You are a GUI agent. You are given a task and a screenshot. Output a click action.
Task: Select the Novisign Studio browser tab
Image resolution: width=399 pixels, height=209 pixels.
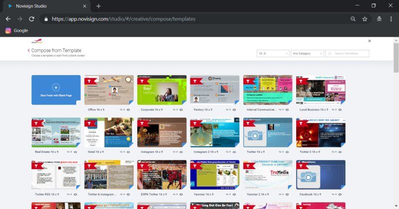pos(45,6)
